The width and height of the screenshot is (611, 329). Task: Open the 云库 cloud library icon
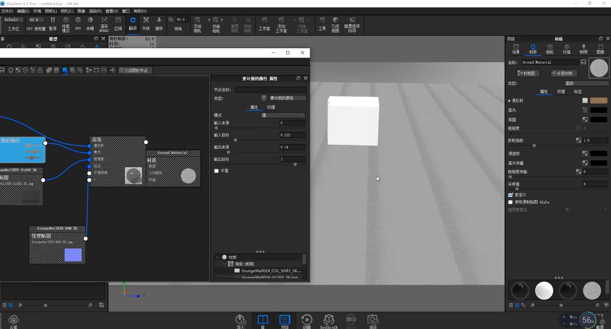14,320
